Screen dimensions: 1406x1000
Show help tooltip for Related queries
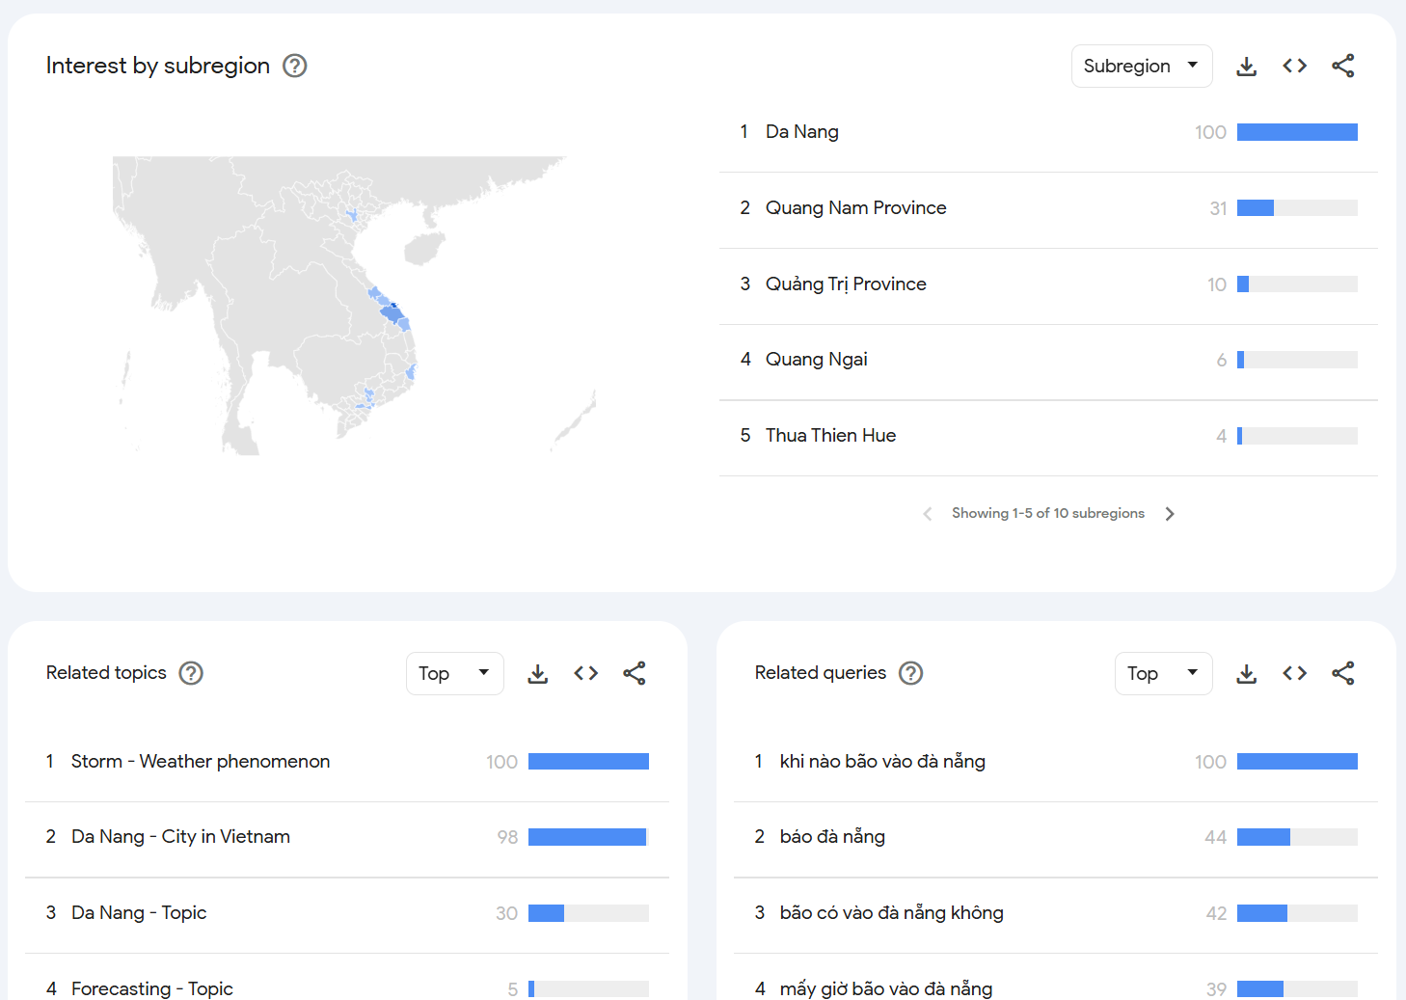coord(910,673)
